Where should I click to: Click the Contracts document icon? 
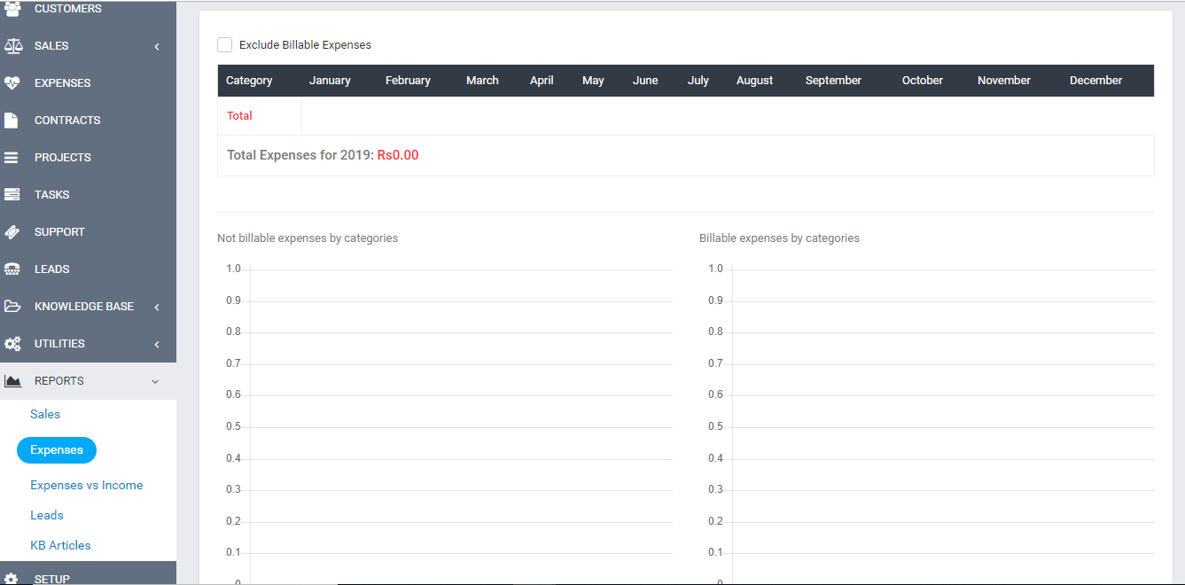pyautogui.click(x=12, y=121)
